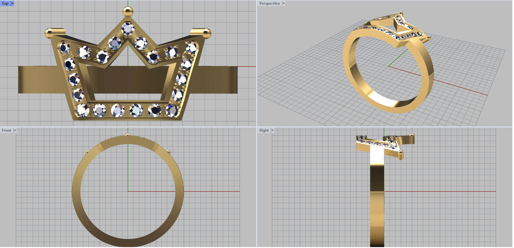Click the Front viewport title label
The image size is (514, 248).
[x=6, y=130]
